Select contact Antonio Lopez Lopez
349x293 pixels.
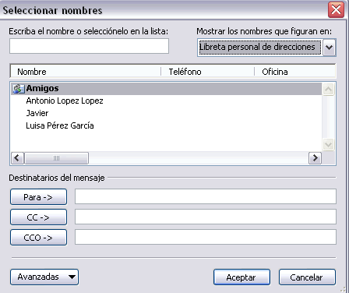pos(65,101)
